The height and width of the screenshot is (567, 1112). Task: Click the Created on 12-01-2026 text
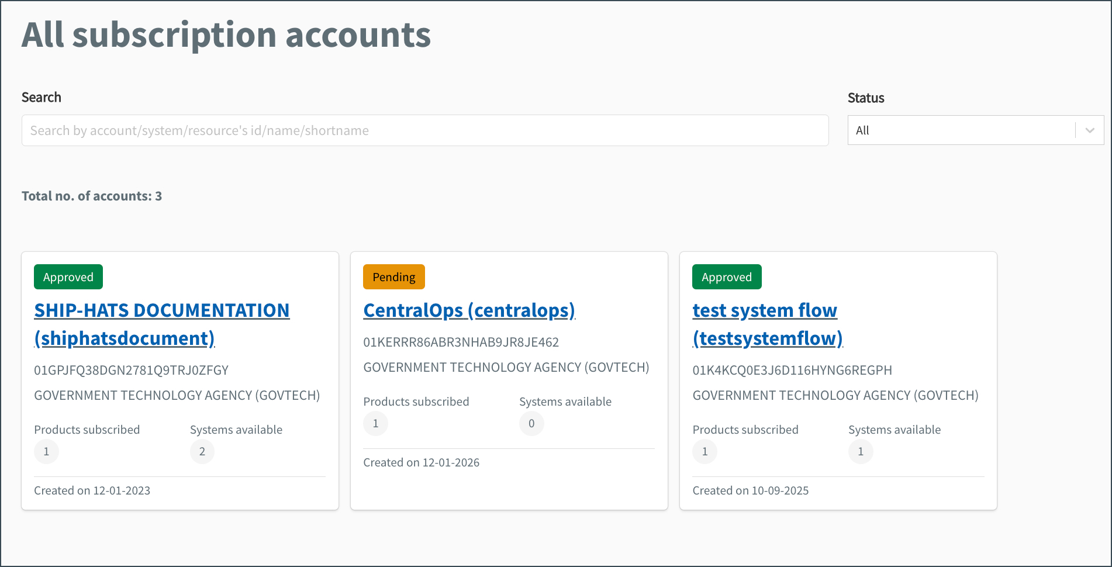(422, 462)
